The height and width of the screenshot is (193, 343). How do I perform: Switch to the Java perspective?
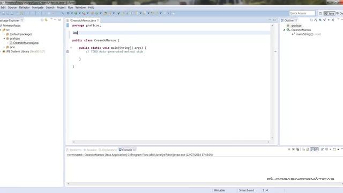click(x=330, y=13)
